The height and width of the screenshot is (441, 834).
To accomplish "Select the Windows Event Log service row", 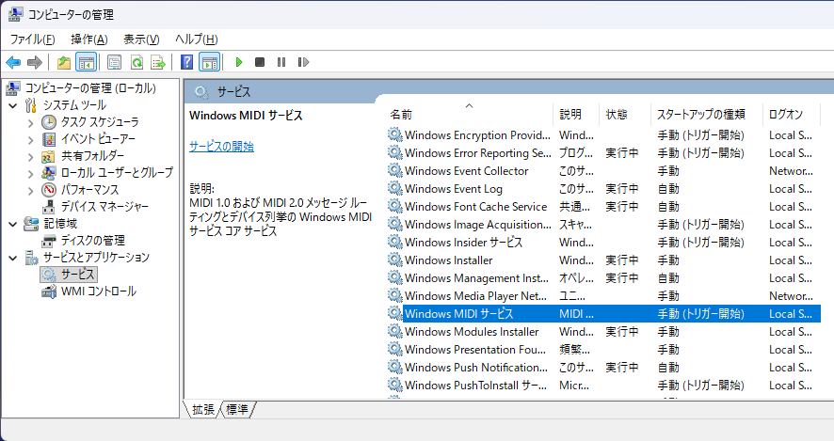I will point(453,189).
